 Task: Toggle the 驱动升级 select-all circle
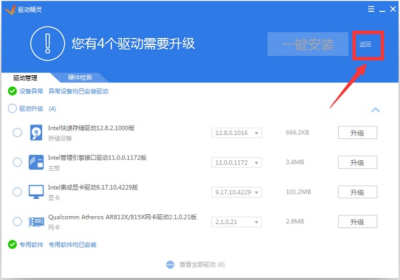click(x=12, y=108)
